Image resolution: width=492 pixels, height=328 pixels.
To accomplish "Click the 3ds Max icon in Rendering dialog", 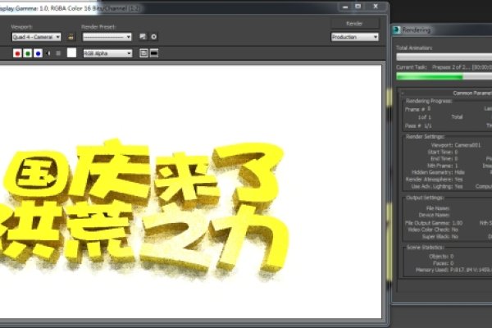I will [397, 30].
